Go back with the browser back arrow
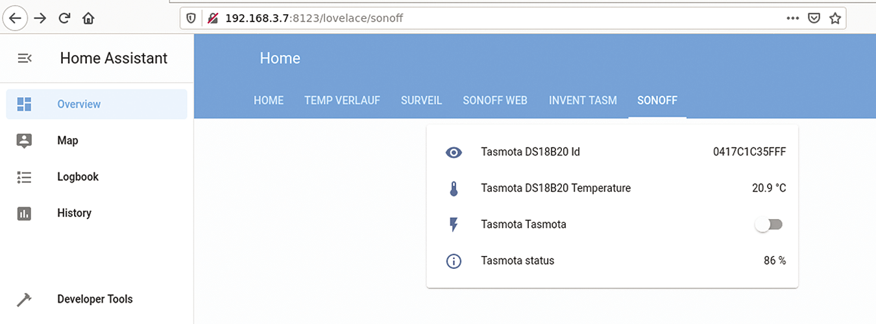 (x=16, y=18)
